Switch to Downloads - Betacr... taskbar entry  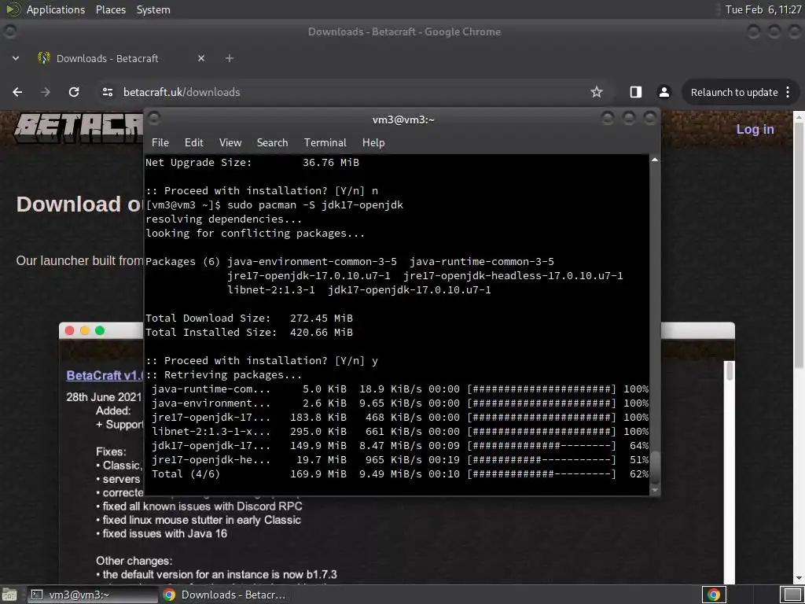point(224,595)
